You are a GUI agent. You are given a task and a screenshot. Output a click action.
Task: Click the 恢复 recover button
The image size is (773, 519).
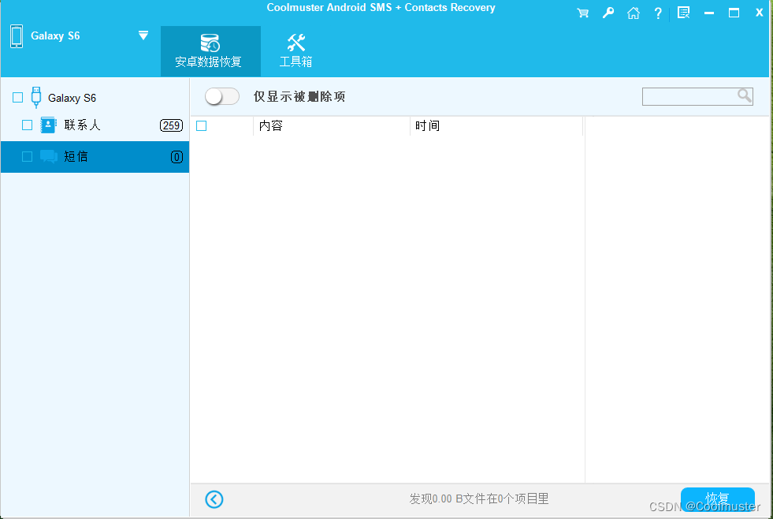[x=717, y=500]
